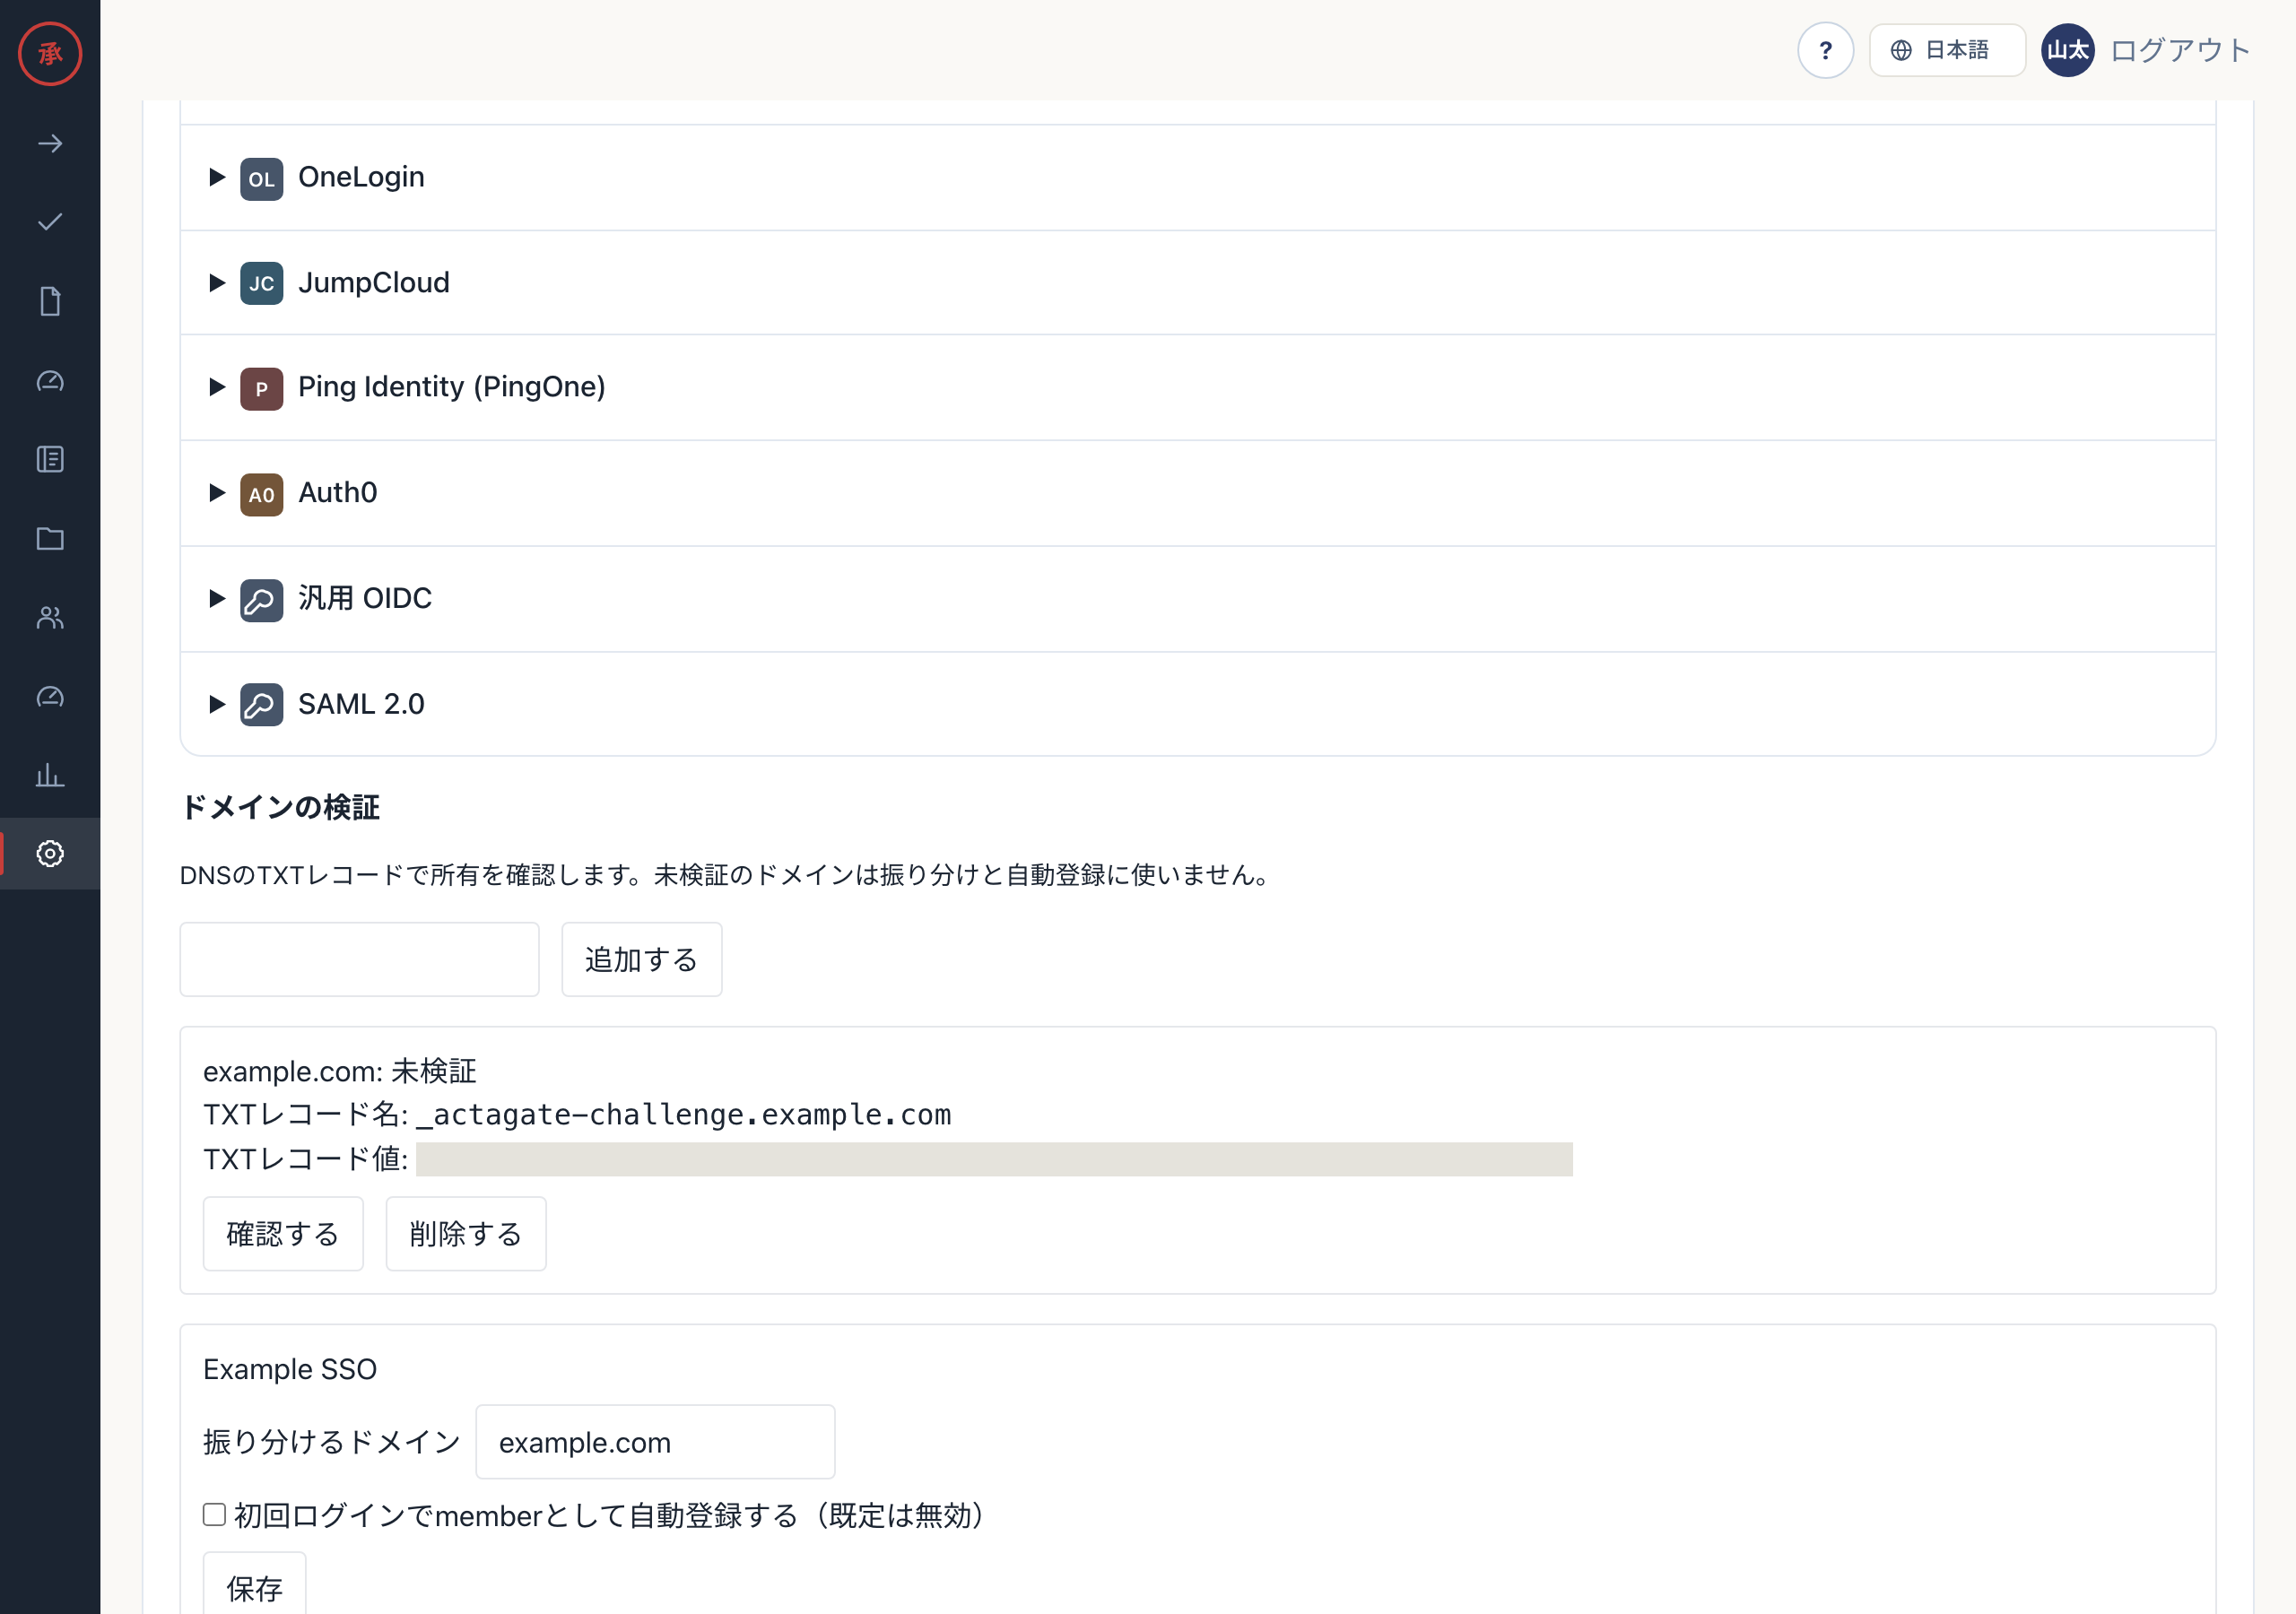2296x1614 pixels.
Task: Click the 山太 user avatar
Action: pyautogui.click(x=2067, y=50)
